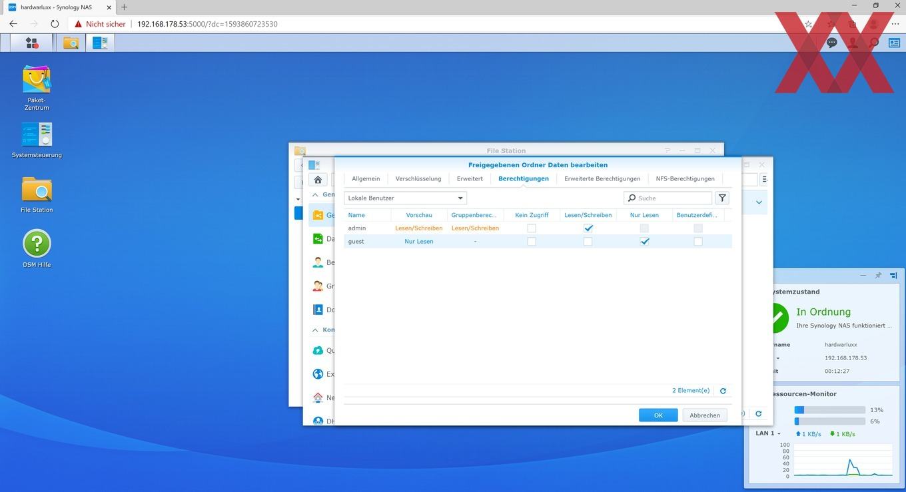Viewport: 906px width, 492px height.
Task: Select user icon in Systemsteuerung sidebar
Action: point(318,262)
